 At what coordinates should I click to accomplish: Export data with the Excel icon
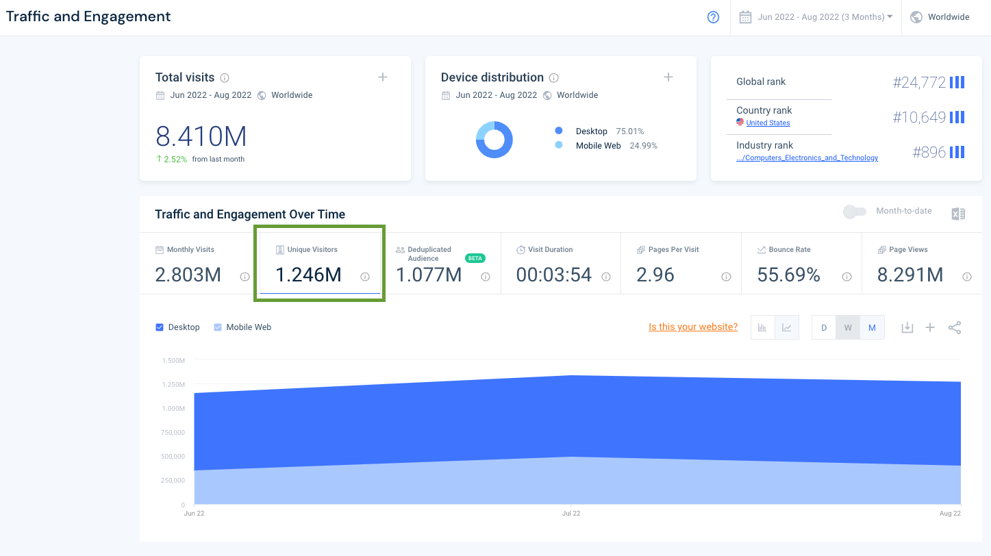click(958, 214)
